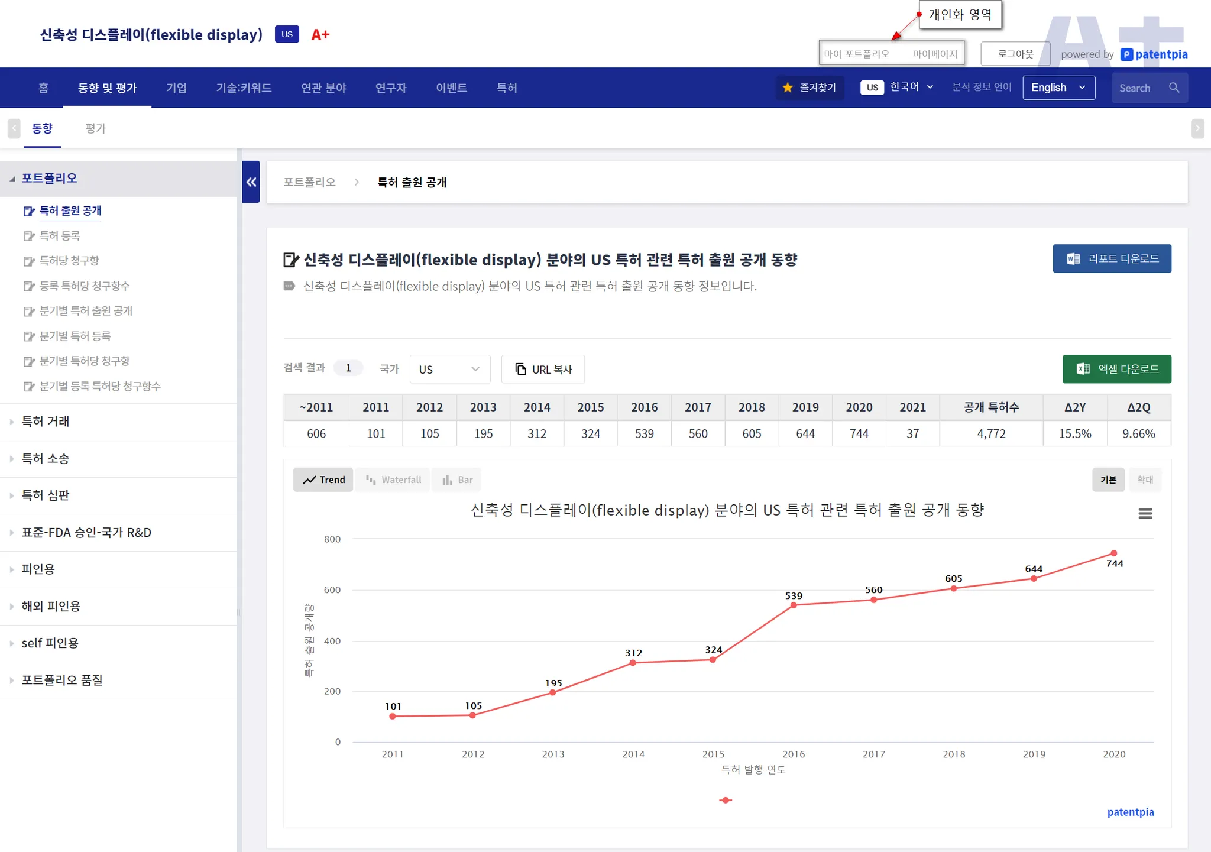Switch chart to Bar view
1211x852 pixels.
[x=457, y=480]
